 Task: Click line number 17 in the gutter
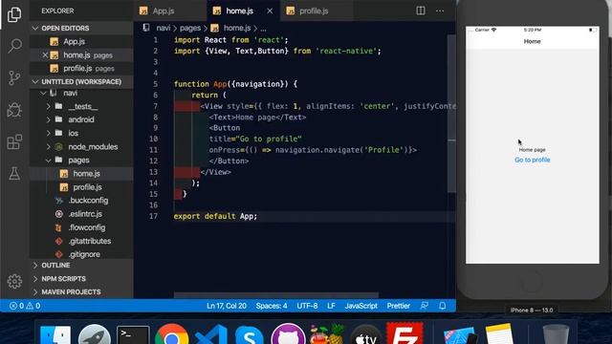point(153,216)
